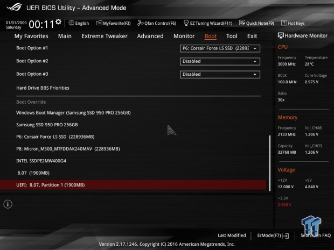Viewport: 334px width, 250px height.
Task: Click the EZ Tuning Wizard lightbulb icon
Action: (186, 23)
